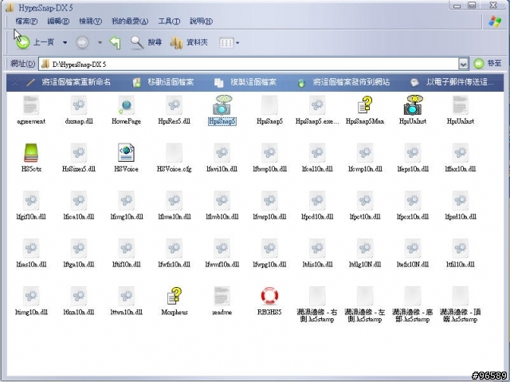Select the lftif10n.dll file
Screen dimensions: 510x382
tap(126, 253)
